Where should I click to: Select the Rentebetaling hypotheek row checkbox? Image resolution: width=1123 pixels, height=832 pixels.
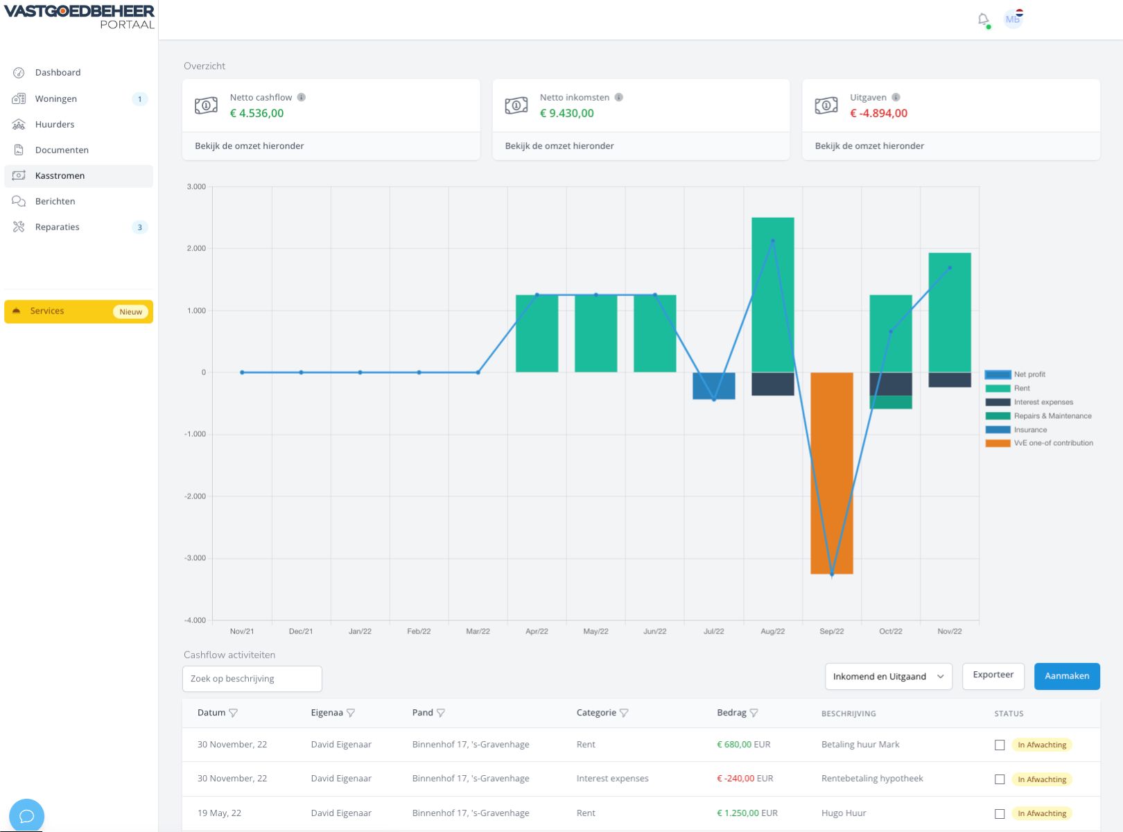tap(1000, 779)
